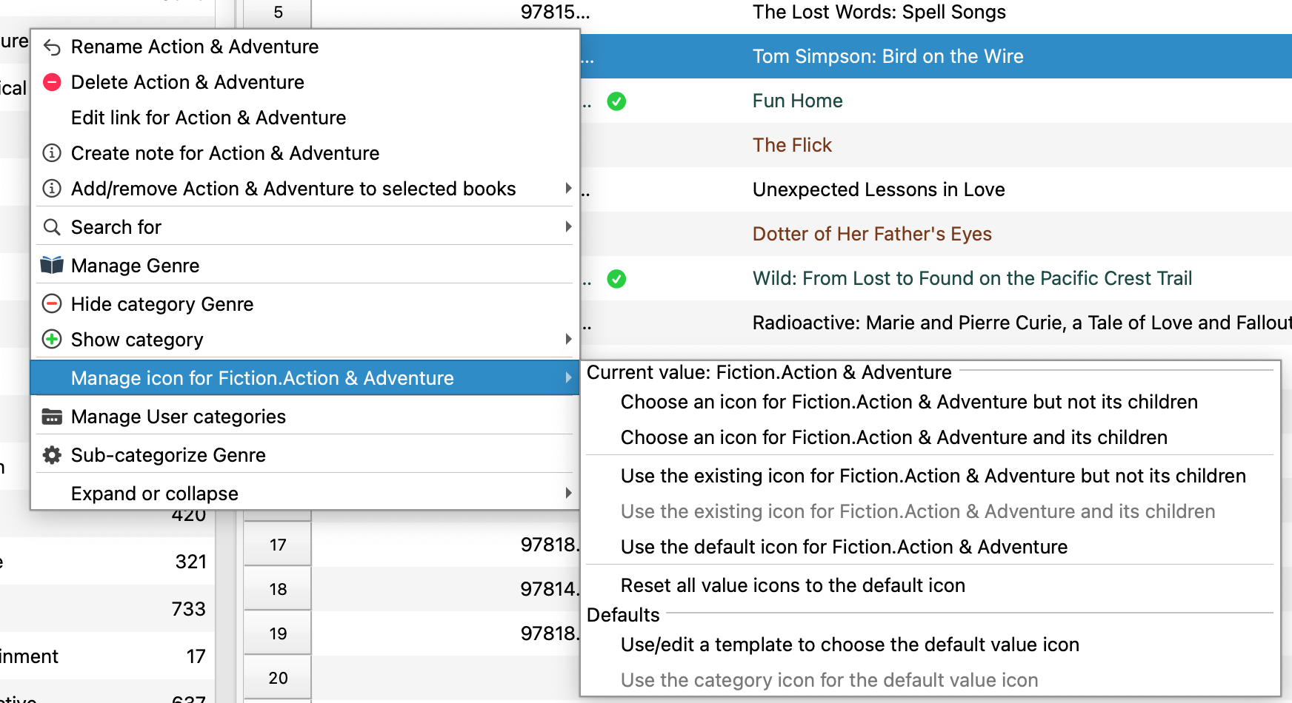Viewport: 1292px width, 703px height.
Task: Select row header number 18
Action: tap(278, 589)
